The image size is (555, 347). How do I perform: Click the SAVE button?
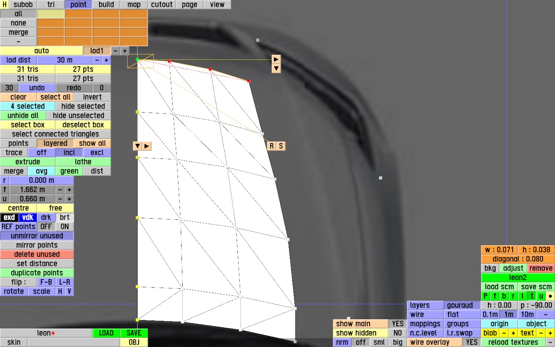point(134,333)
